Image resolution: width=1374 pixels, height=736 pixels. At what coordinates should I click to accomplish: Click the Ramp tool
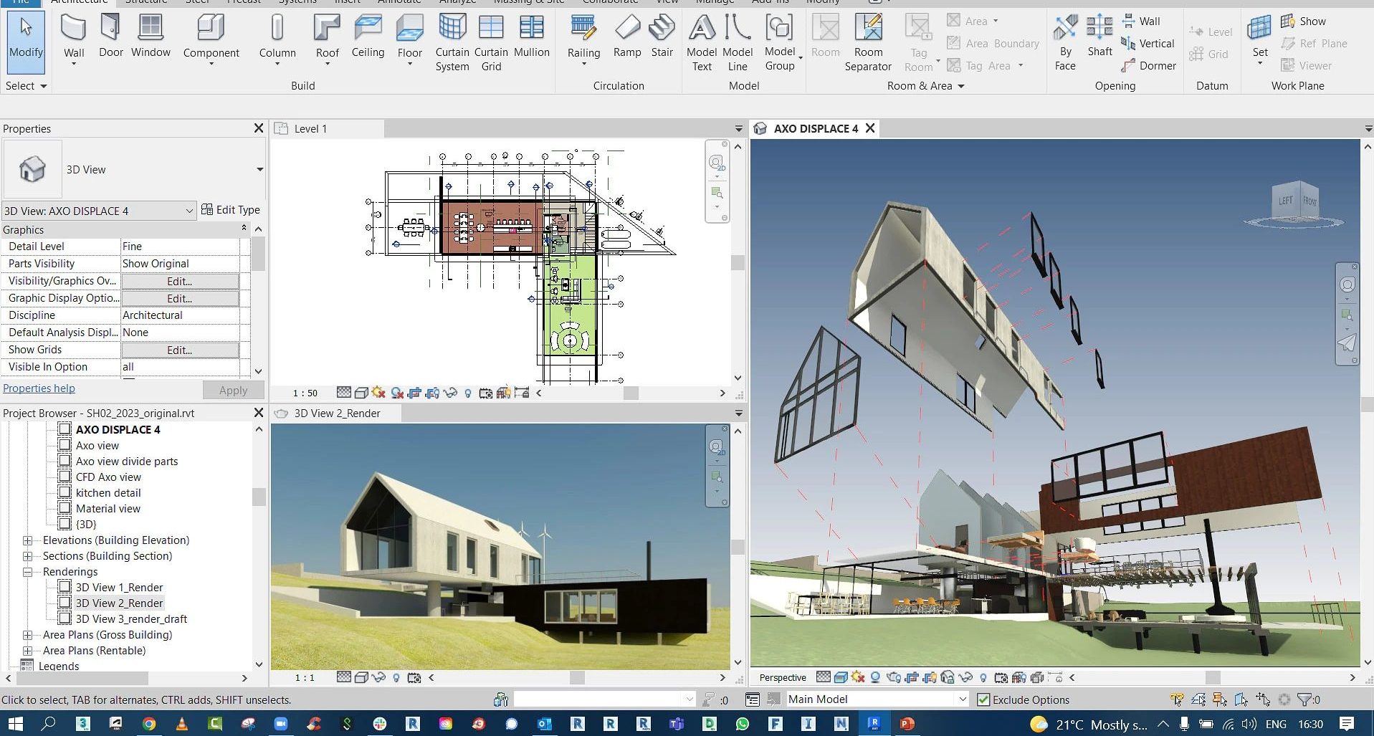[627, 36]
